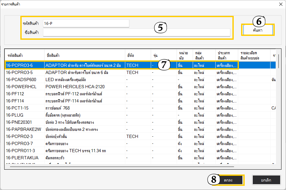
Task: Sort by รหัสสินค้า column header
Action: point(24,55)
